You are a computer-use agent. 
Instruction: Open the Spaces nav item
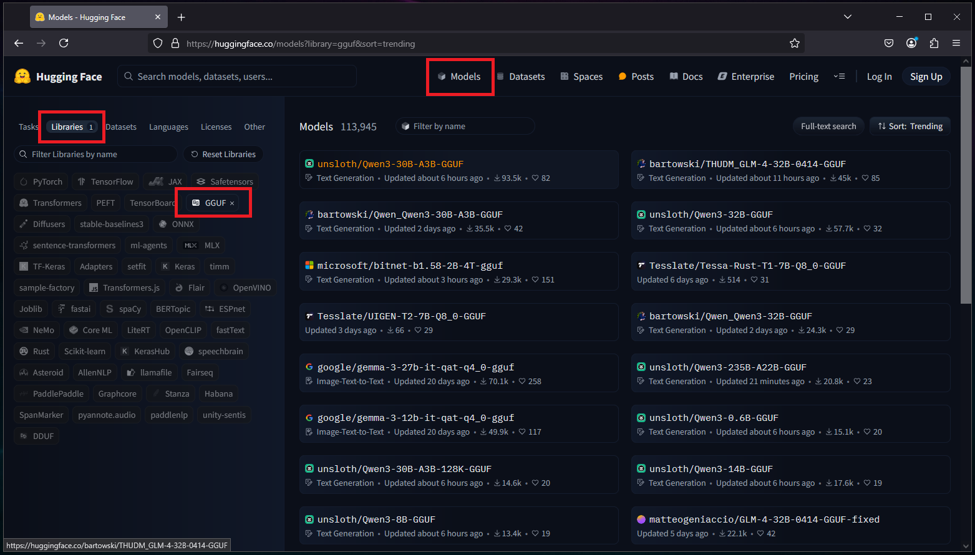tap(581, 77)
